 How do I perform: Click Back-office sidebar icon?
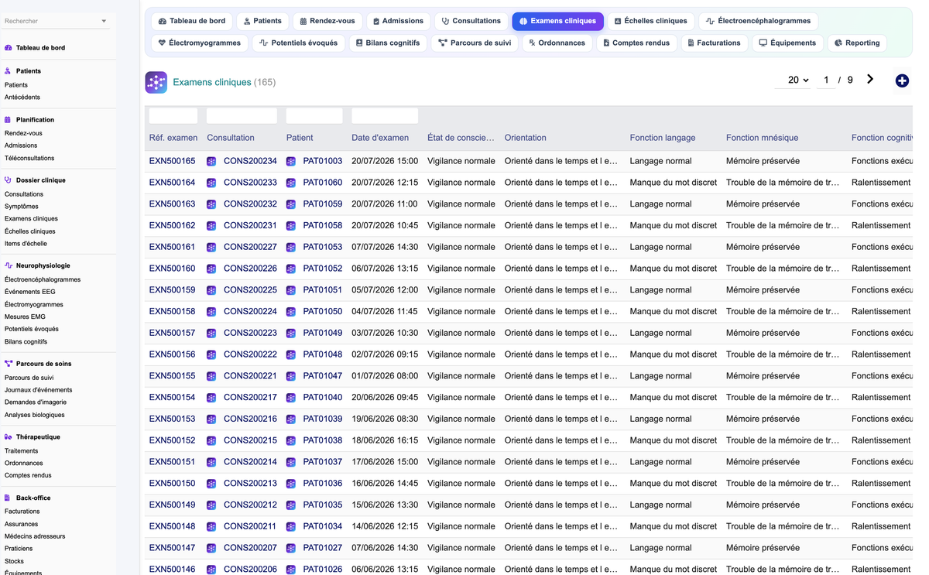9,498
